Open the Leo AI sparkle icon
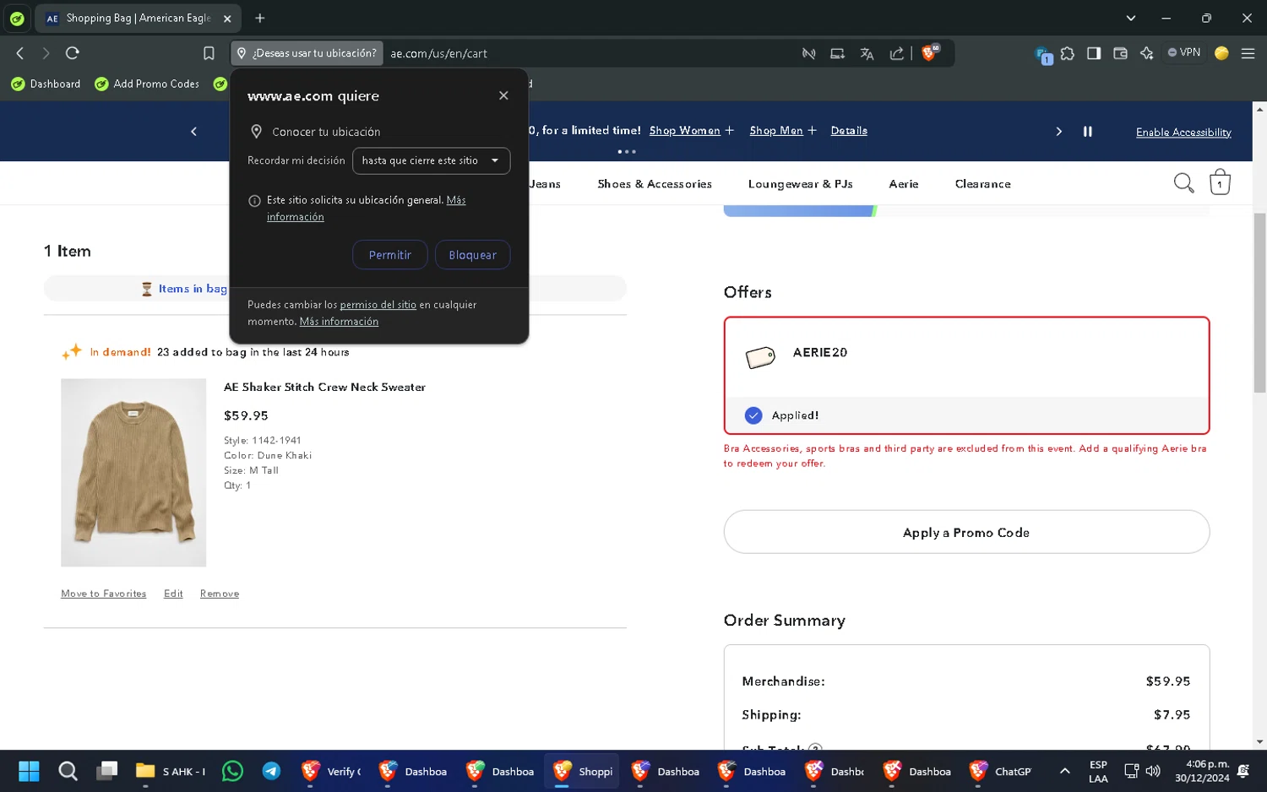The width and height of the screenshot is (1267, 792). 1146,53
